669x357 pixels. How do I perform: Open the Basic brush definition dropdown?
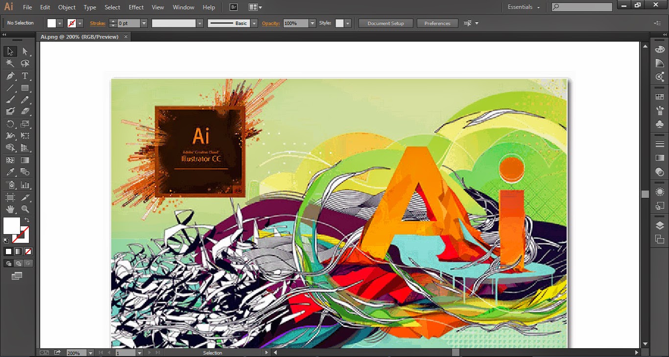[254, 23]
